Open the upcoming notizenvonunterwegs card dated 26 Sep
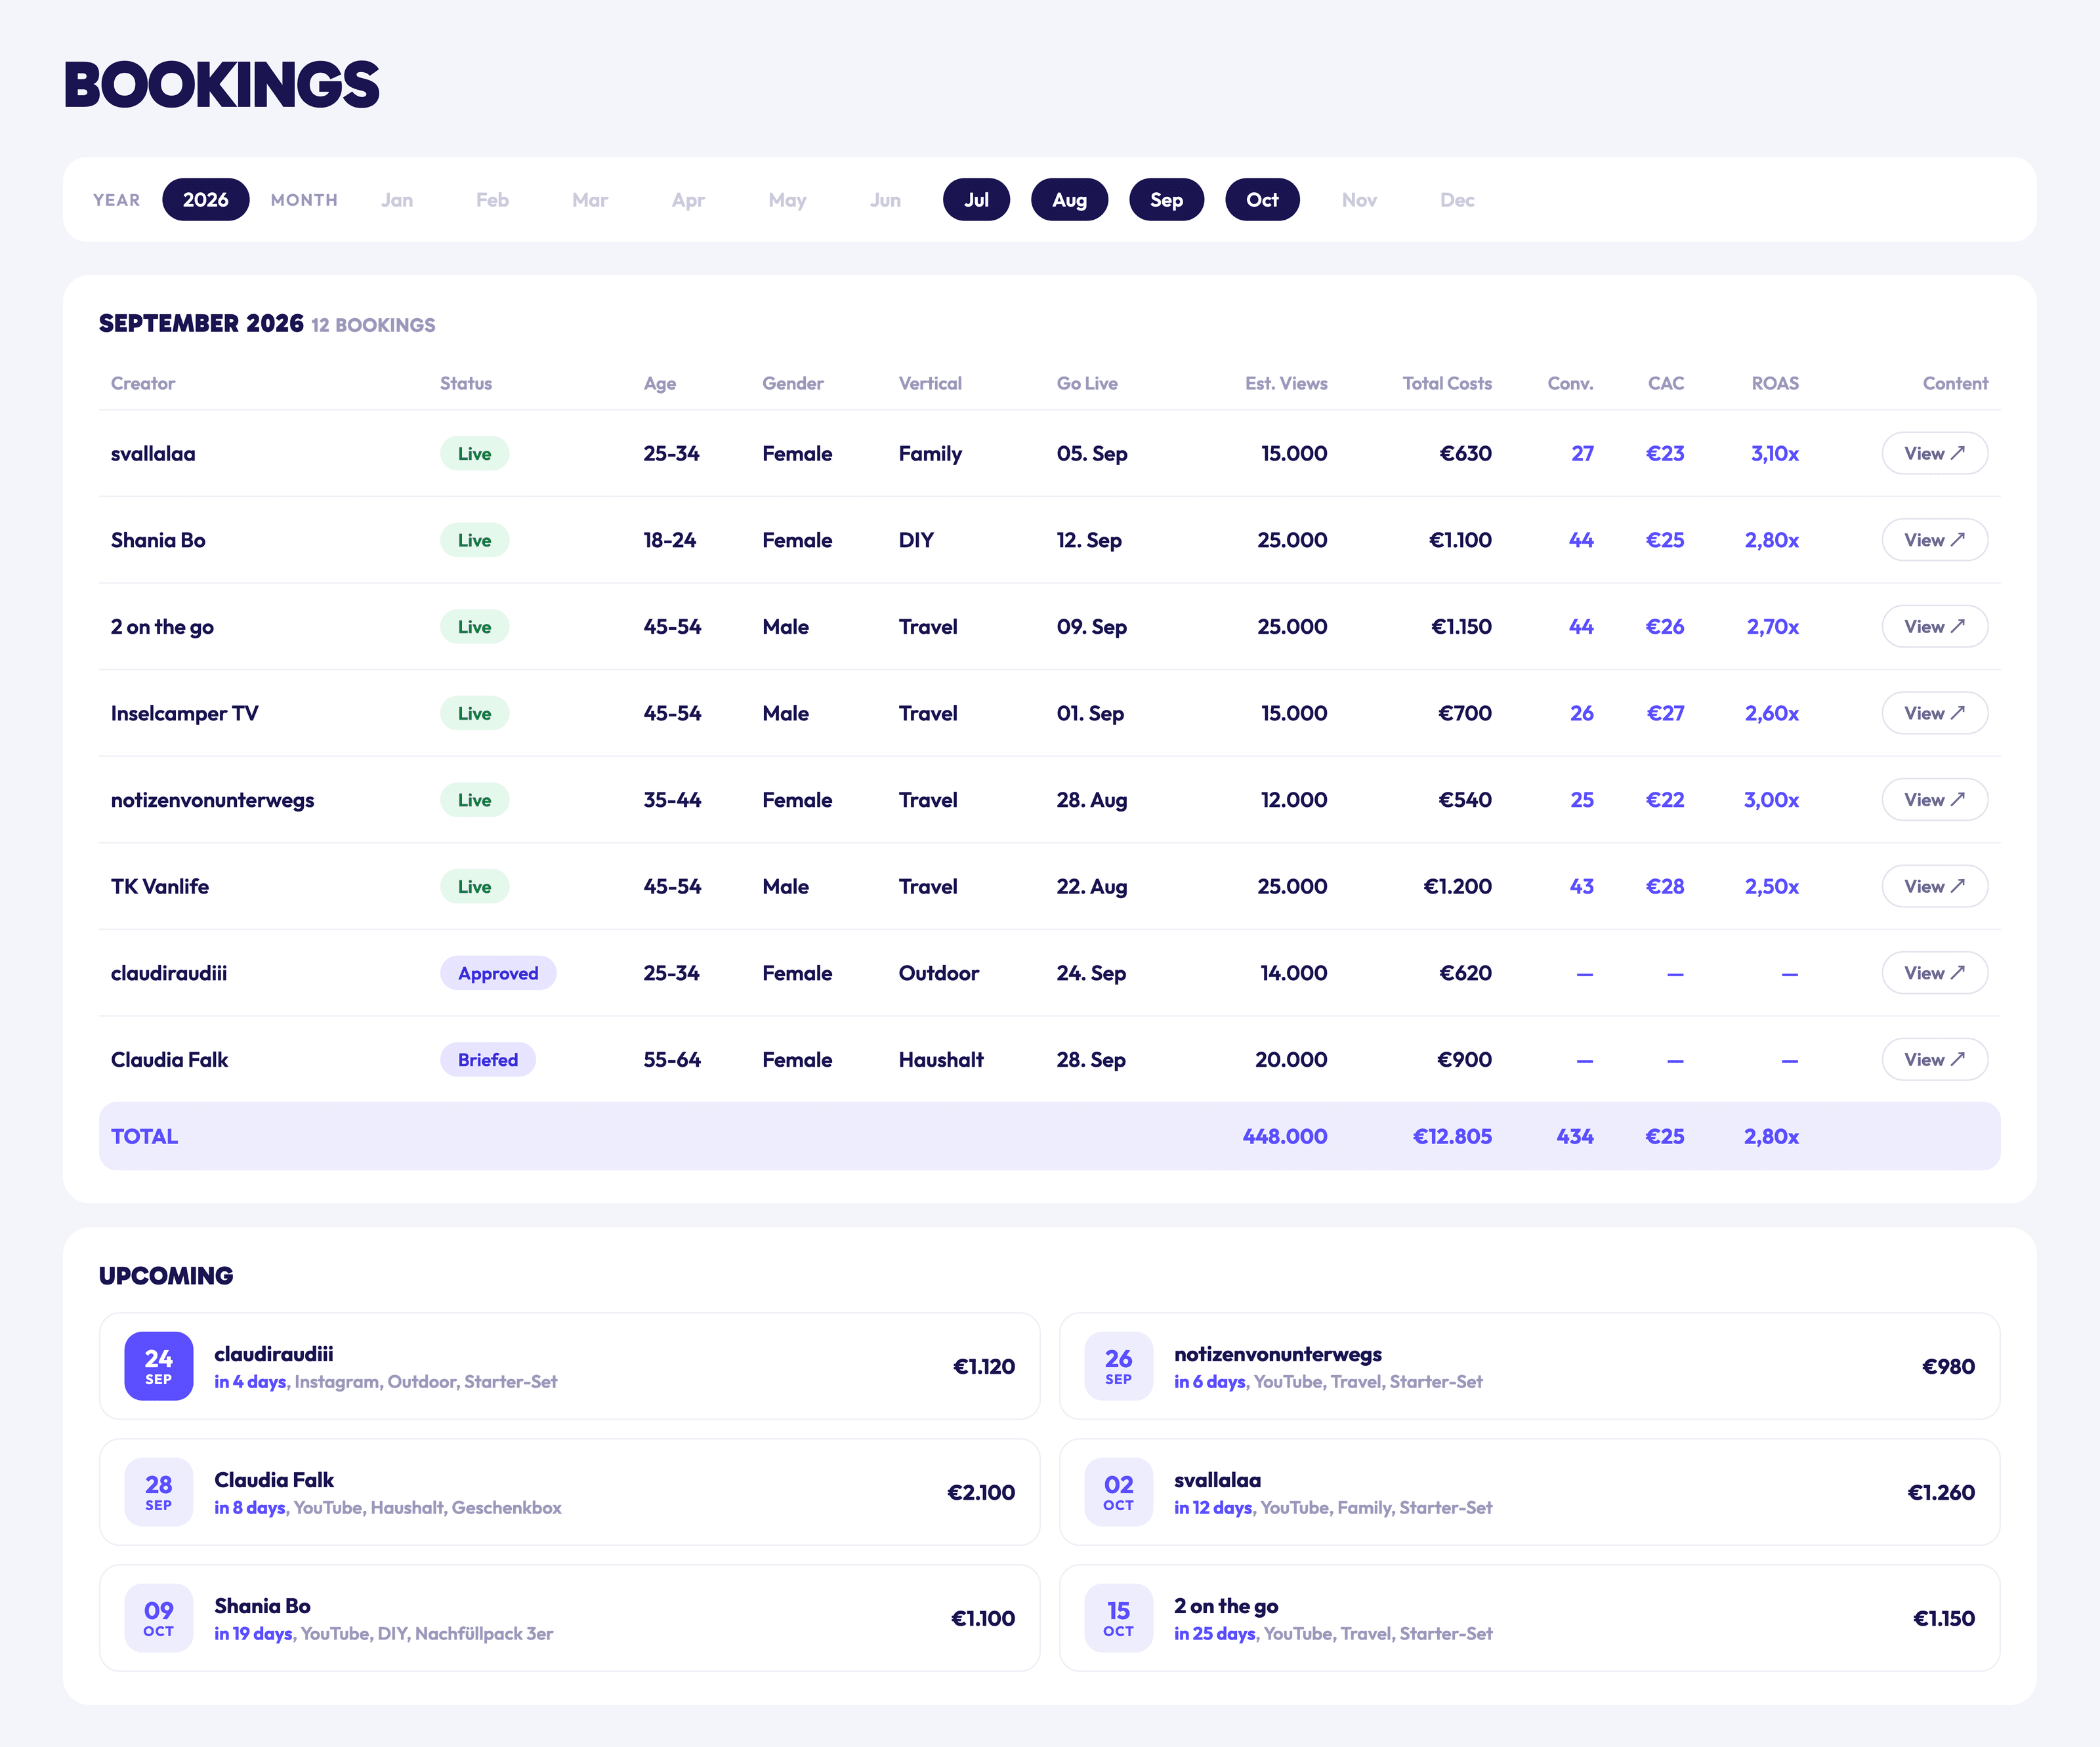The width and height of the screenshot is (2100, 1747). point(1529,1367)
